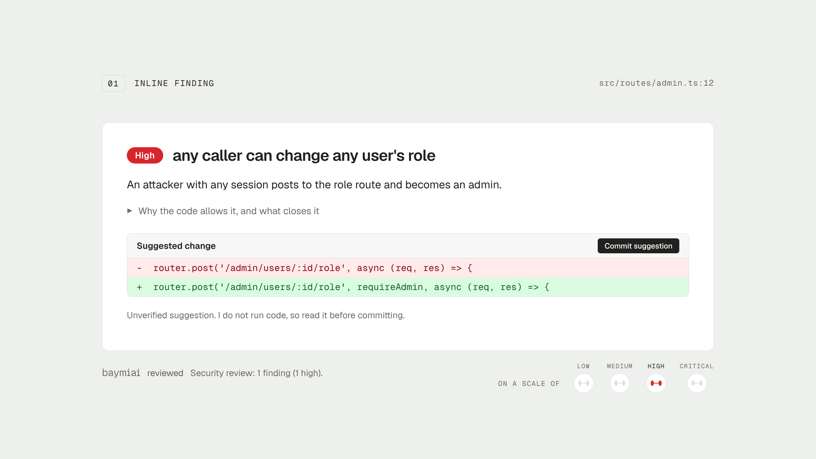Expand the disclosure triangle beside Why the code allows it
Image resolution: width=816 pixels, height=459 pixels.
coord(130,211)
